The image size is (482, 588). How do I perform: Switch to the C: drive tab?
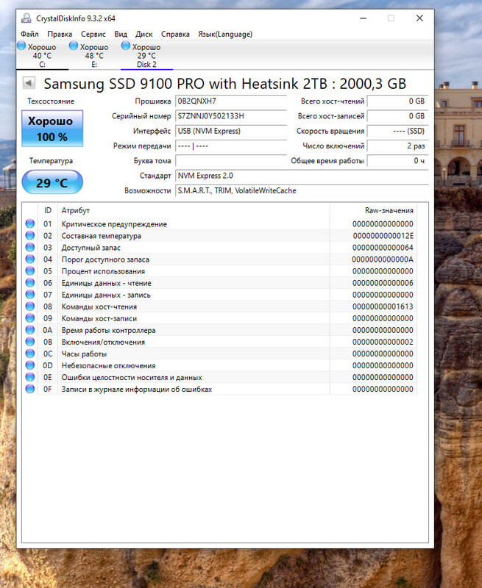[x=42, y=56]
